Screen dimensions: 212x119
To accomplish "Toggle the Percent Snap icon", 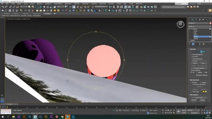I will pyautogui.click(x=85, y=7).
